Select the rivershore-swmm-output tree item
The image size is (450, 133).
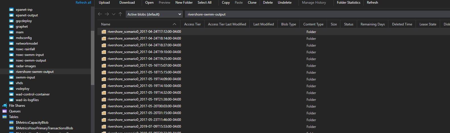[x=45, y=72]
